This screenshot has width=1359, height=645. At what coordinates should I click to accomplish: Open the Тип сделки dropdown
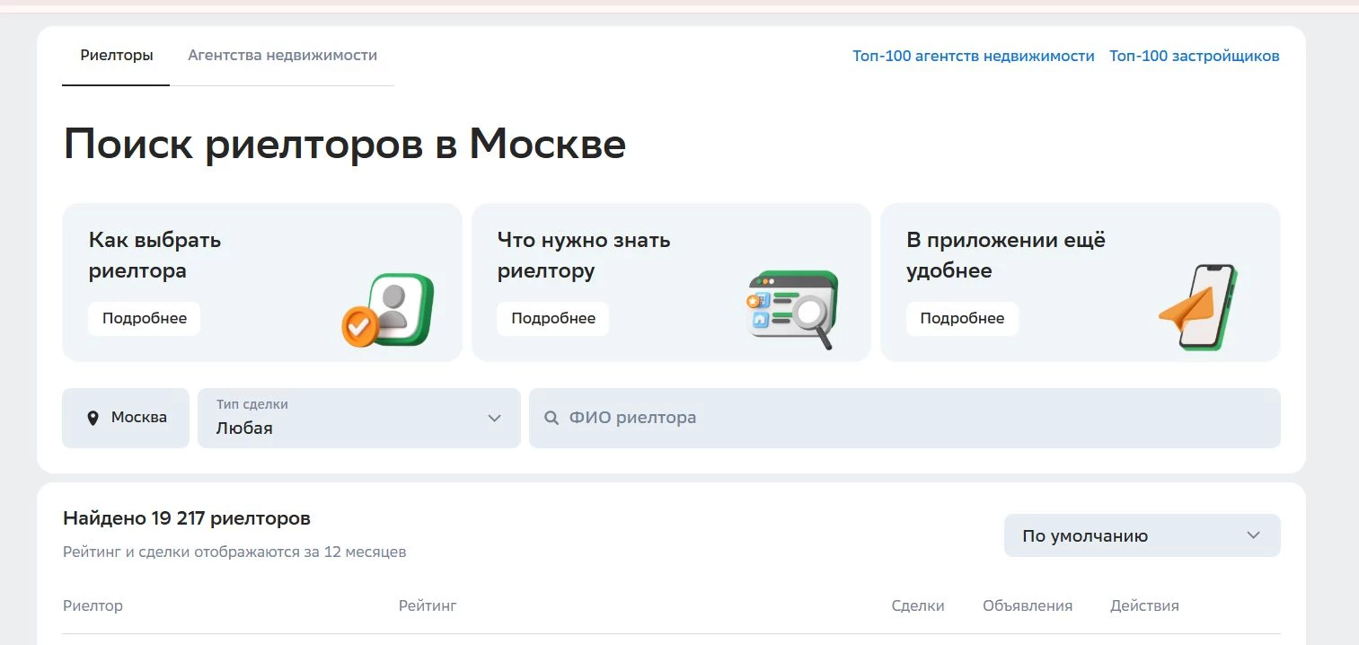click(358, 417)
